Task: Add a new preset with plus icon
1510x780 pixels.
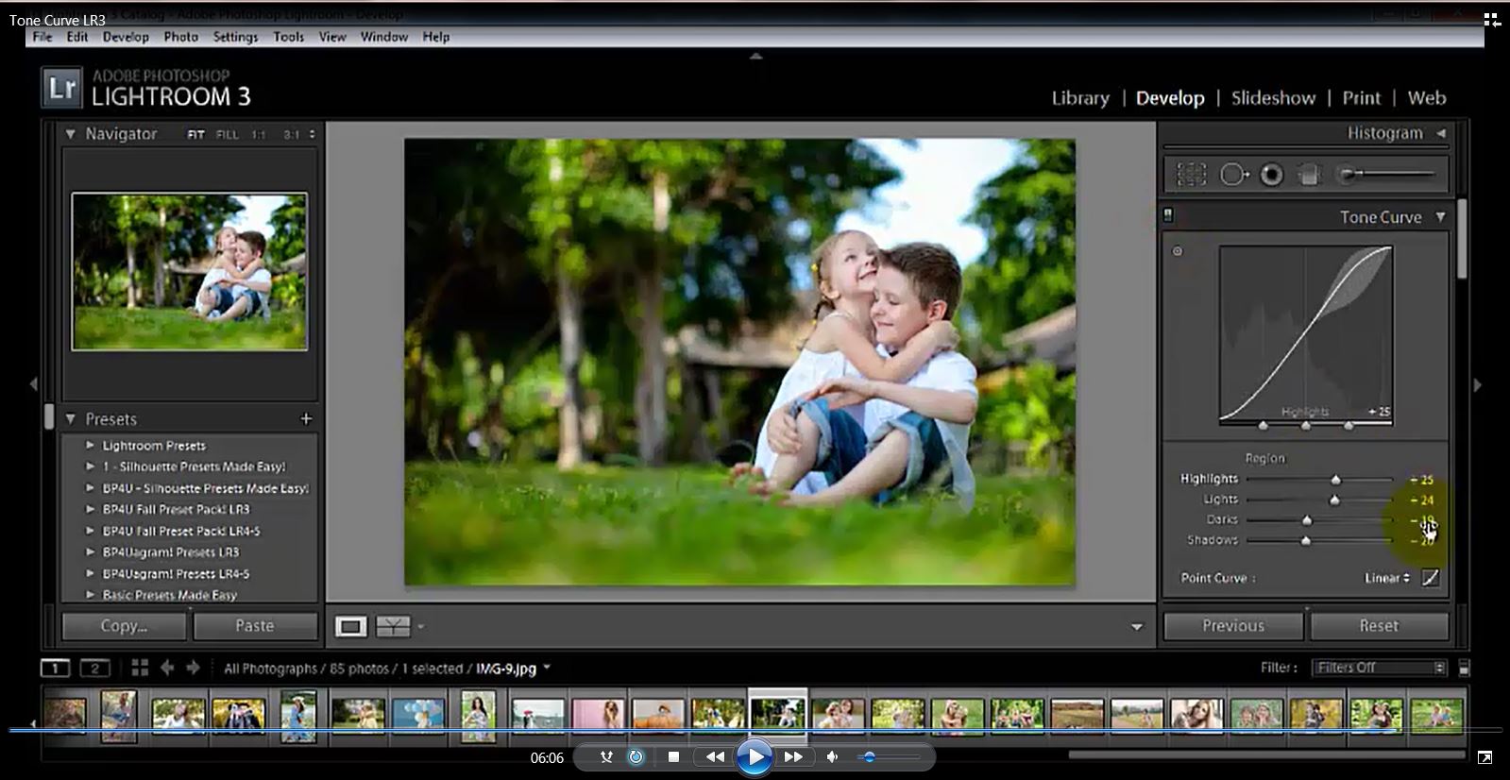Action: (306, 418)
